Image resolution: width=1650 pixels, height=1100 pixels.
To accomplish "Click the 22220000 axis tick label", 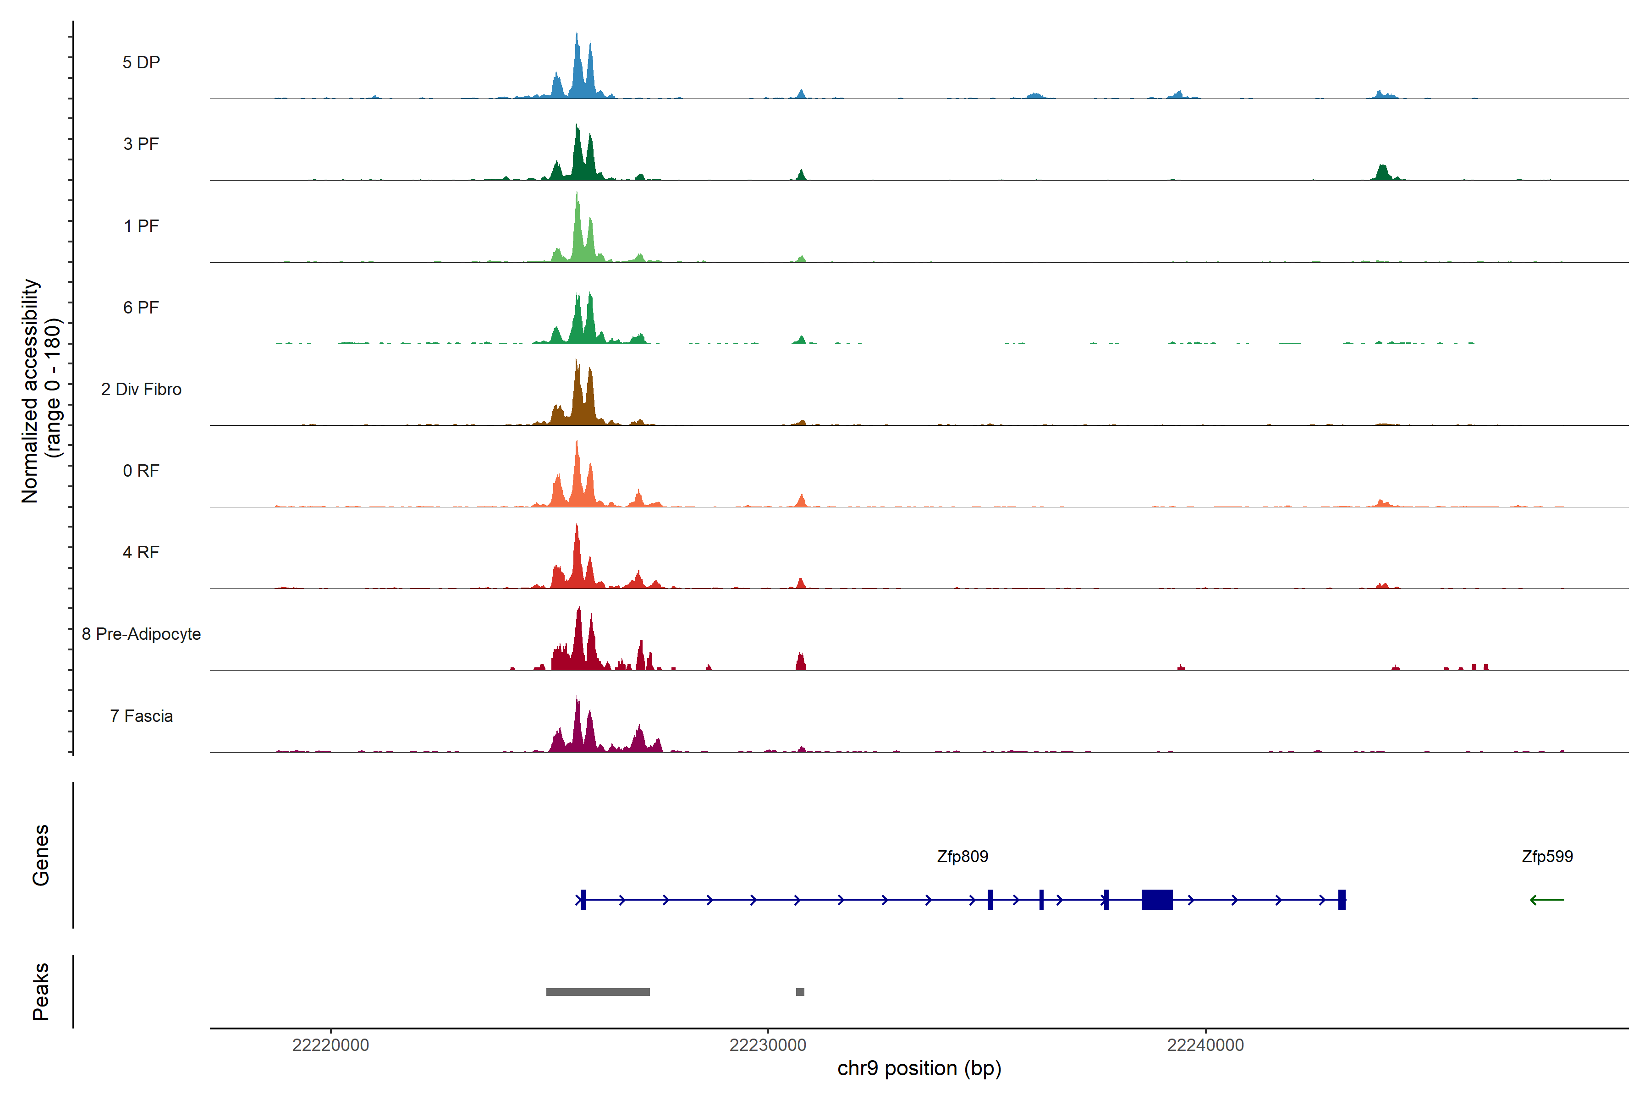I will pyautogui.click(x=330, y=1045).
